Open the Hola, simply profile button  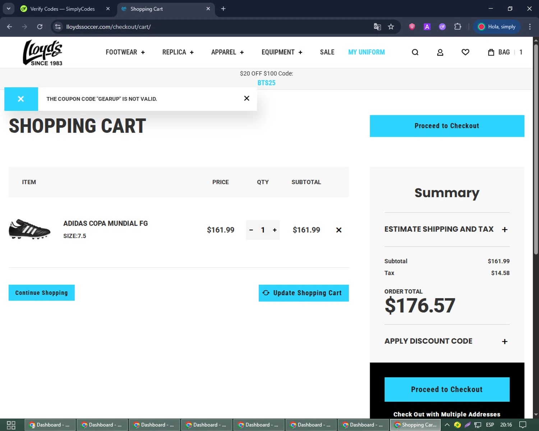point(497,27)
